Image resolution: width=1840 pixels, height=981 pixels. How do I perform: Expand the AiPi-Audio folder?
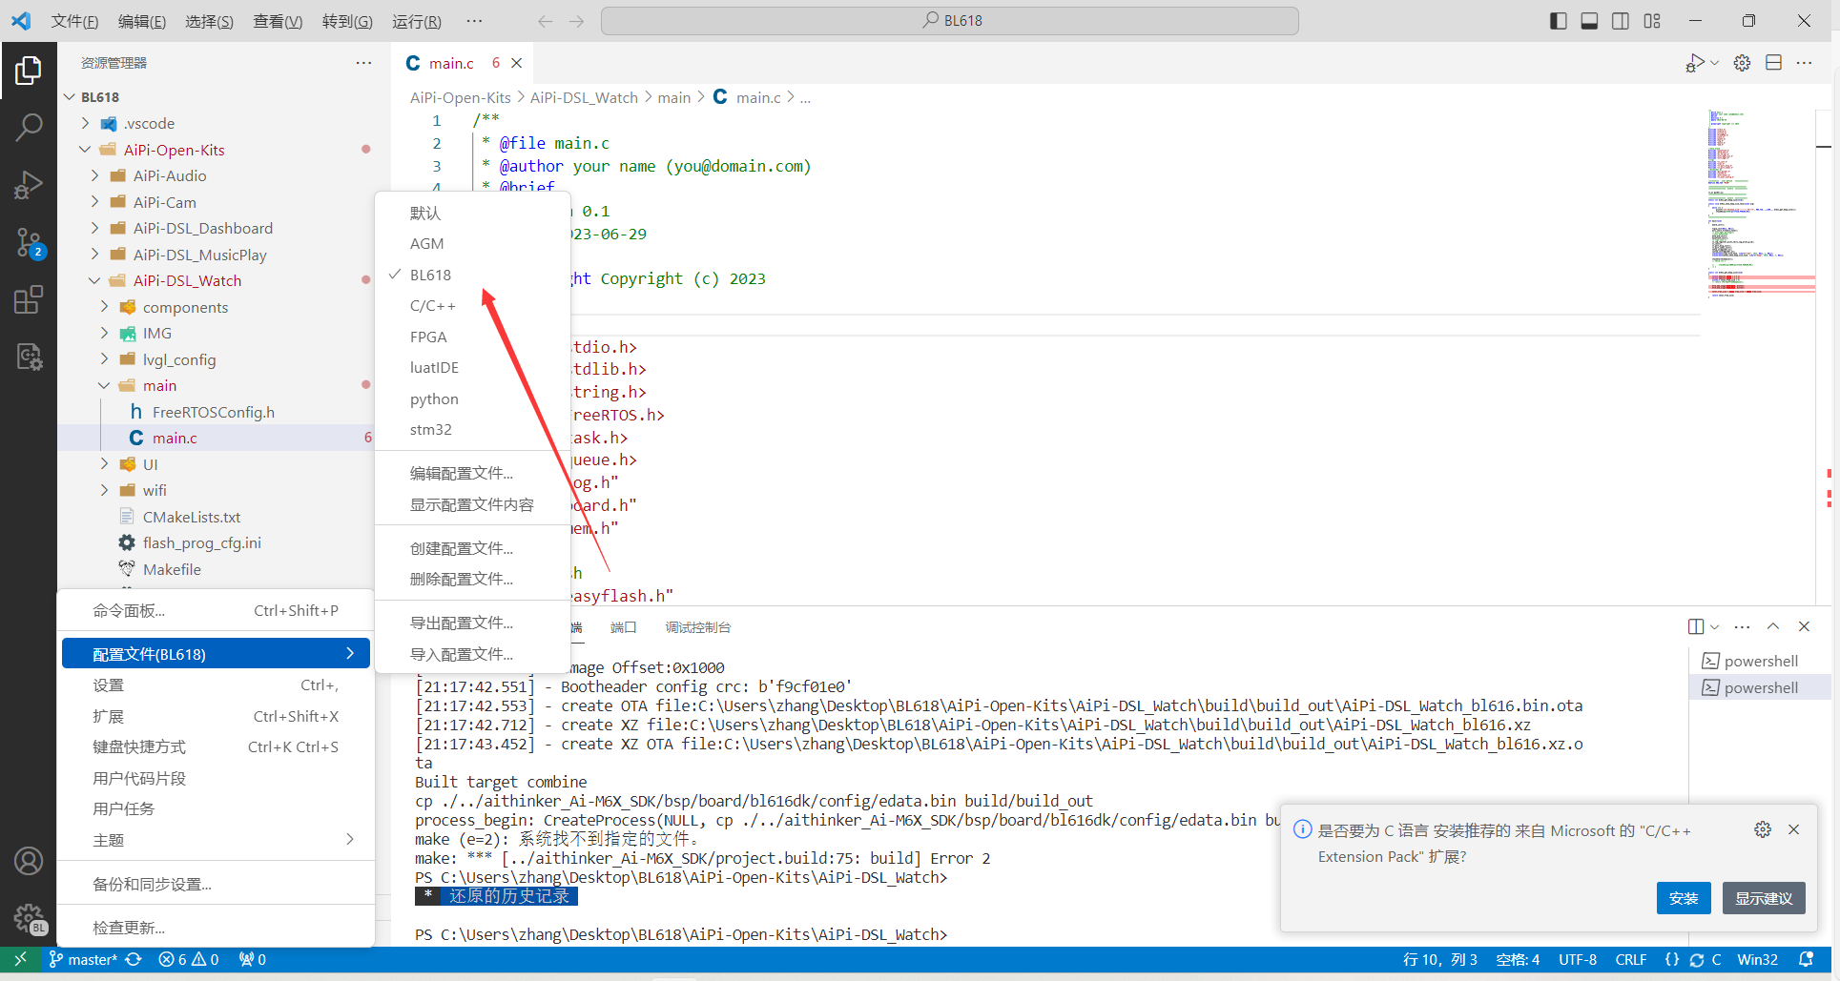point(94,175)
